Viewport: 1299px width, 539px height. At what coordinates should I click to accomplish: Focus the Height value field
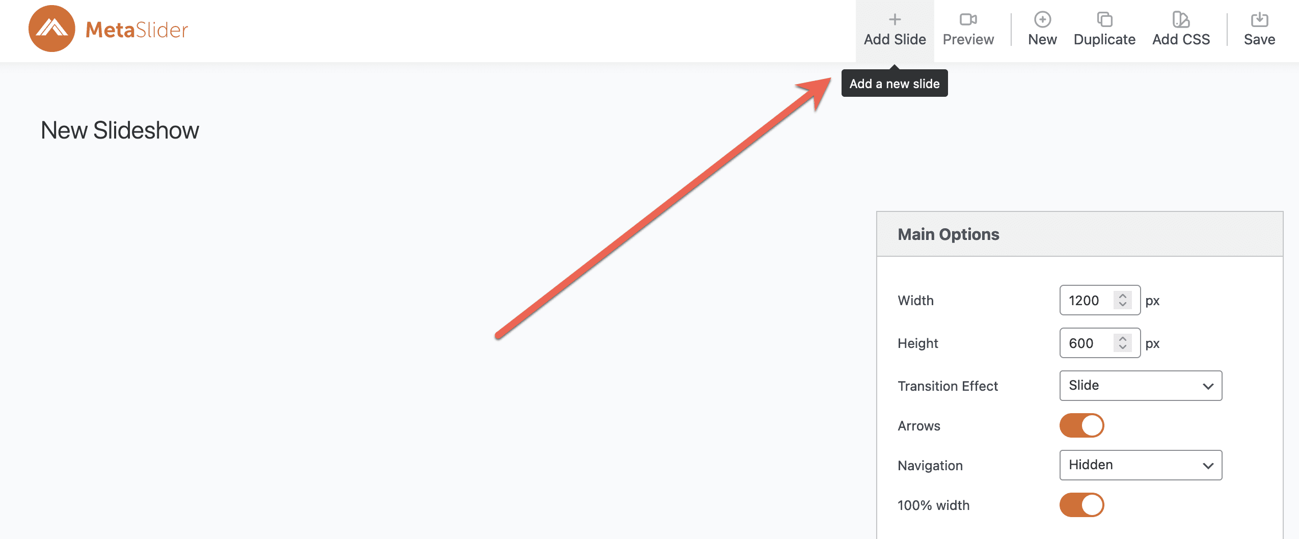1086,343
